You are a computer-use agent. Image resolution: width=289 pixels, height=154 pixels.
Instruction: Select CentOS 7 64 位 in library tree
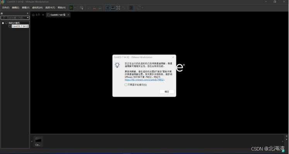[x=20, y=27]
